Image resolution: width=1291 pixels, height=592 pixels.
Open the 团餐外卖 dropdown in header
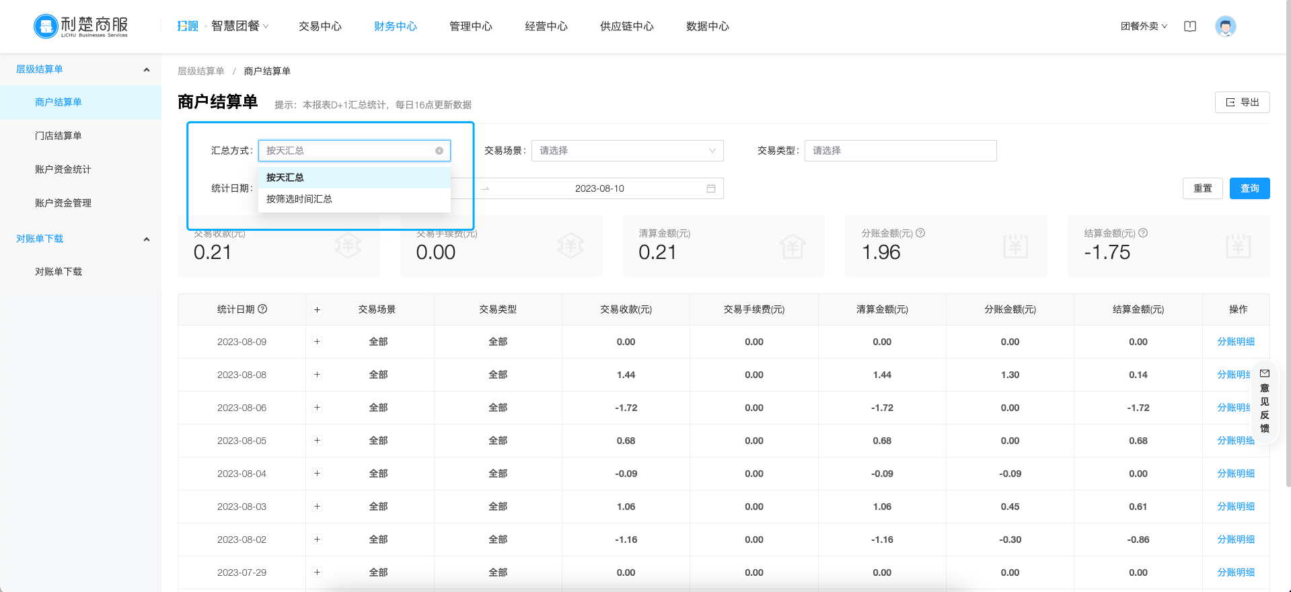tap(1144, 26)
